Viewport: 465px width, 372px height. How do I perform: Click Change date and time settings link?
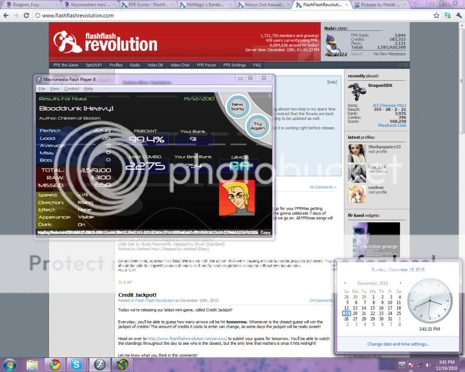click(398, 344)
